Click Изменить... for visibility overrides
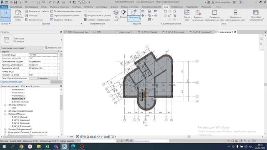This screenshot has height=150, width=267. [x=43, y=78]
